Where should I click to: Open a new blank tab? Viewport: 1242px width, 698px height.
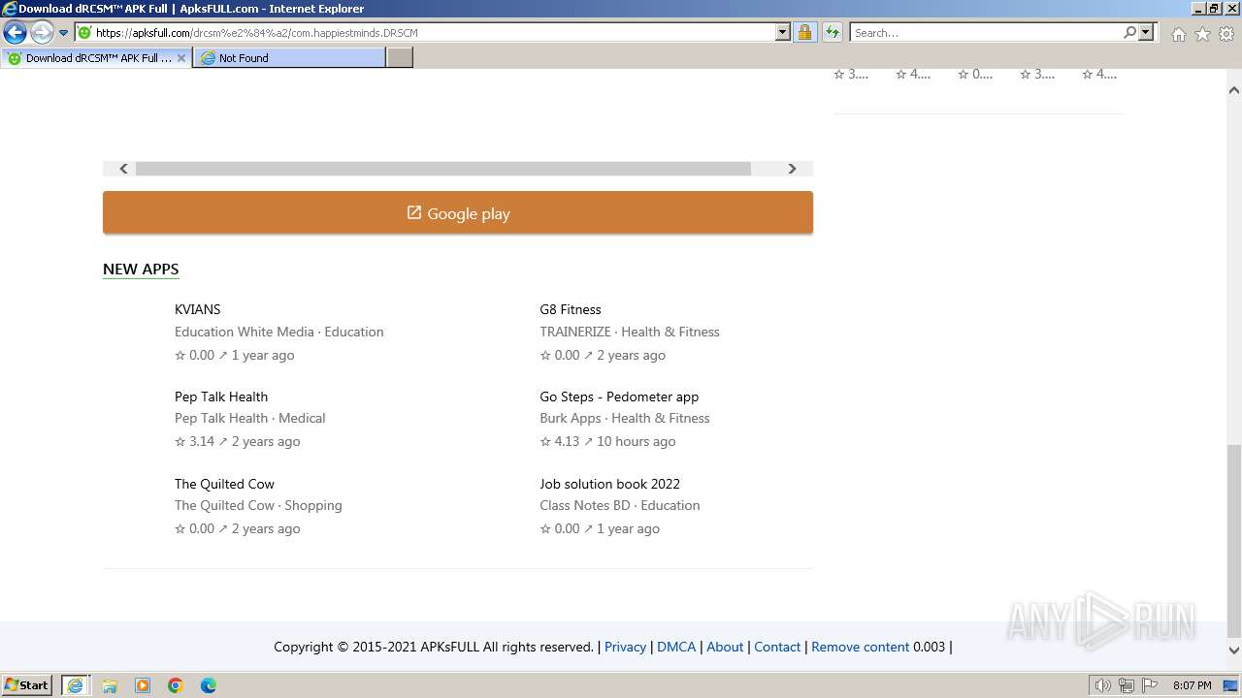point(400,58)
